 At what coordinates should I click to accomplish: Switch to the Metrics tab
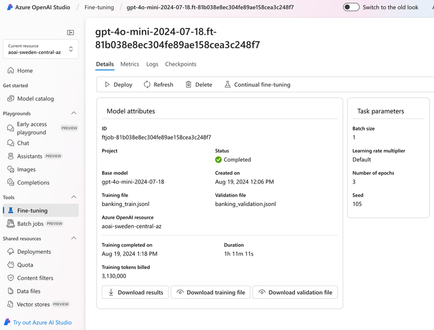(x=129, y=64)
